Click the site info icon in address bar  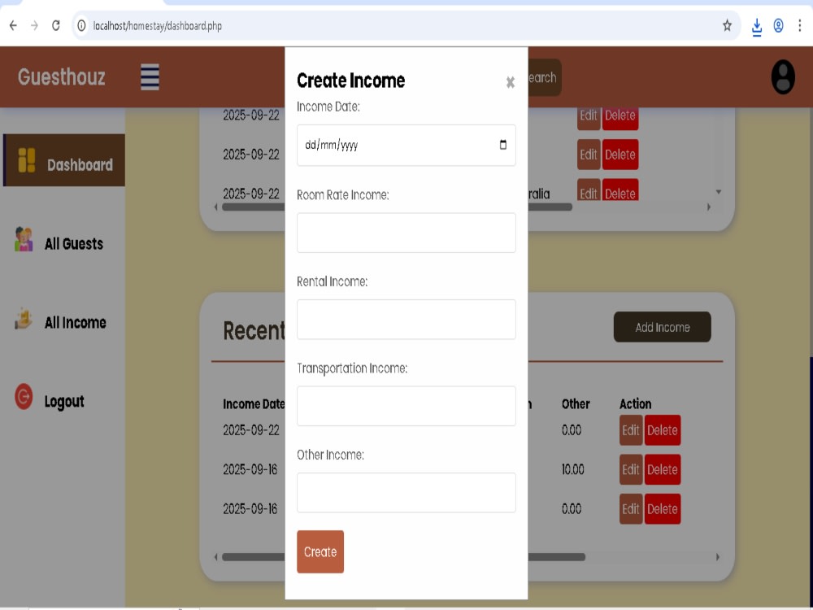point(81,25)
